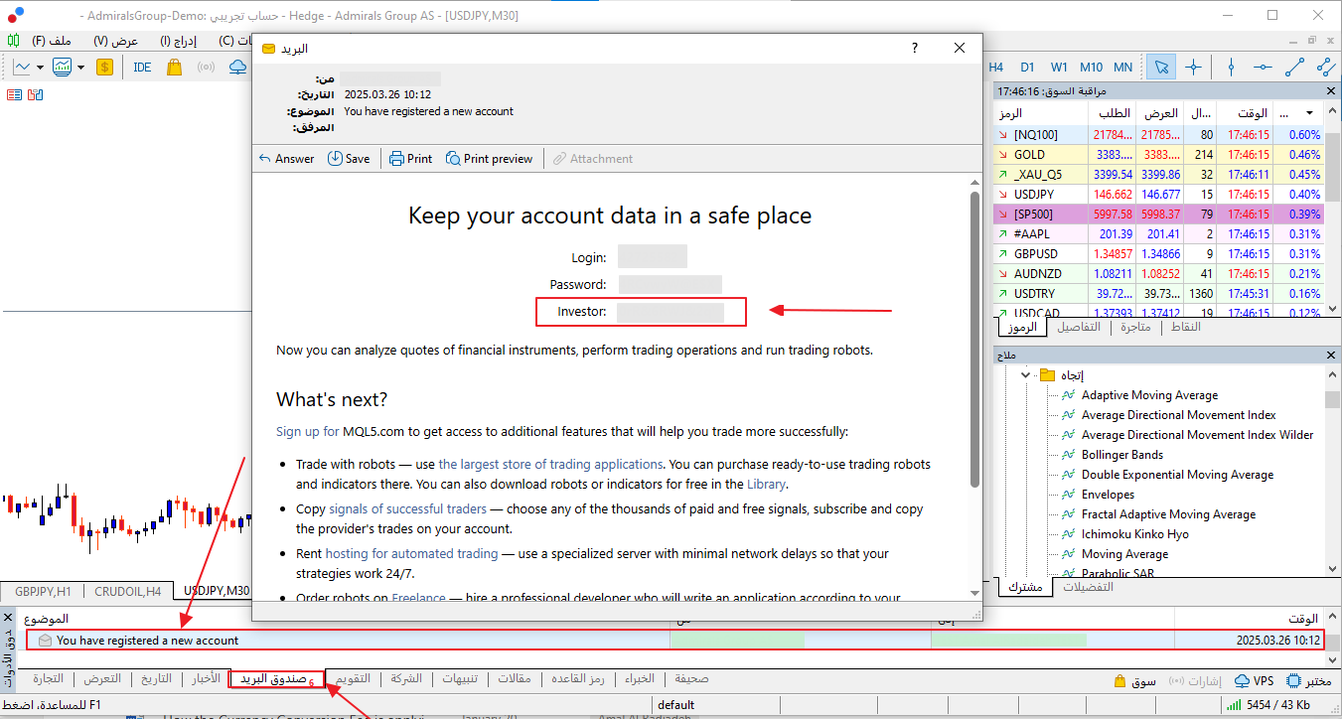Click Save in the mail window
This screenshot has width=1342, height=719.
pos(349,159)
